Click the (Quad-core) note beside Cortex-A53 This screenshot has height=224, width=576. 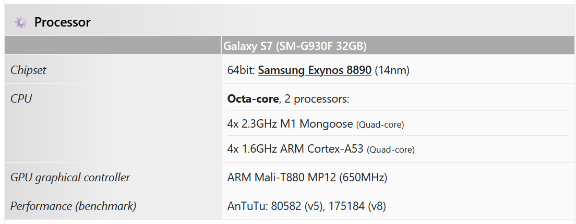point(390,150)
